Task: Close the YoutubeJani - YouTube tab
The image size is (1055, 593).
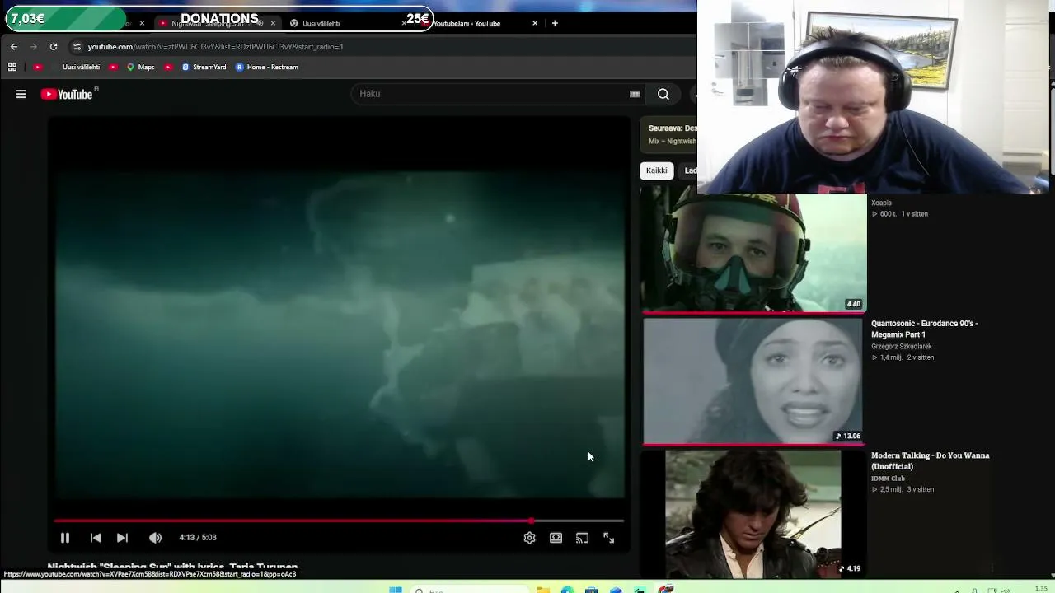Action: click(535, 23)
